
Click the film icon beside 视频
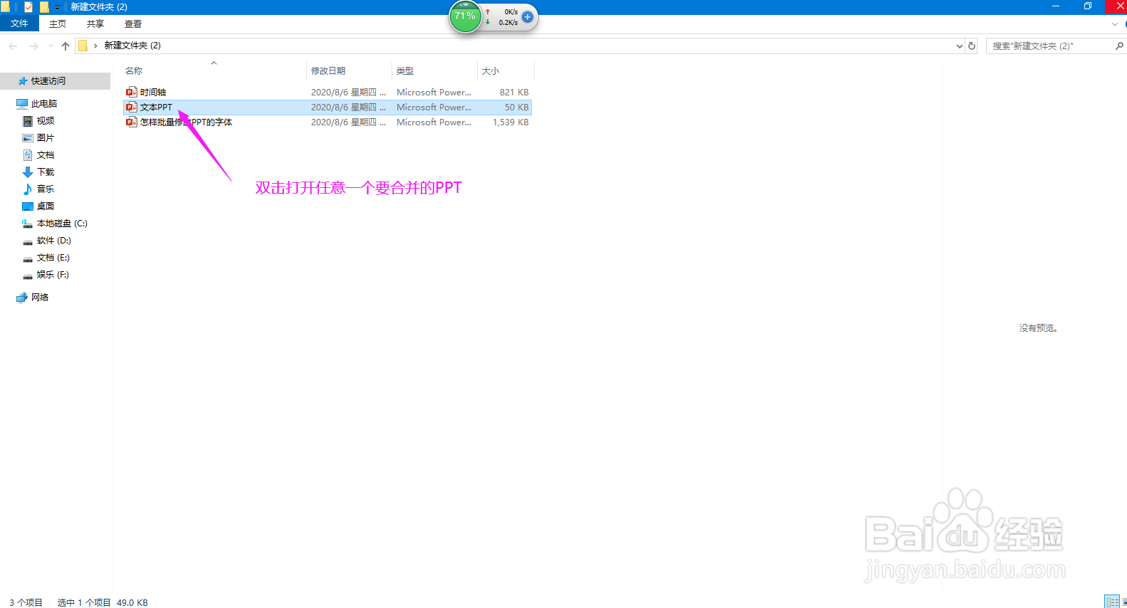[28, 121]
